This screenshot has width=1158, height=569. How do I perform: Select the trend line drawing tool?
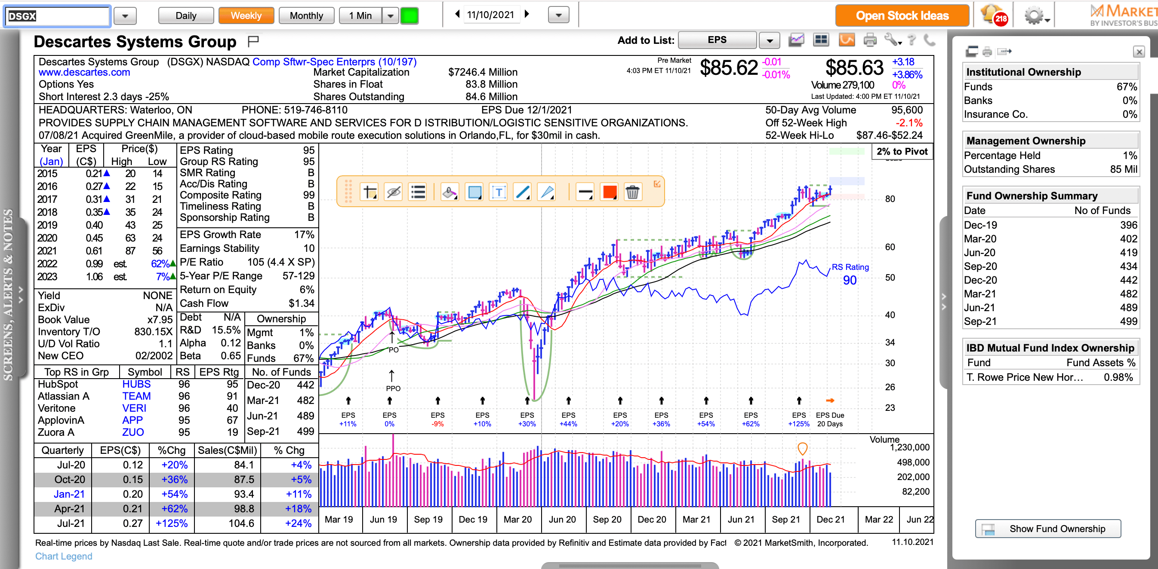click(522, 192)
